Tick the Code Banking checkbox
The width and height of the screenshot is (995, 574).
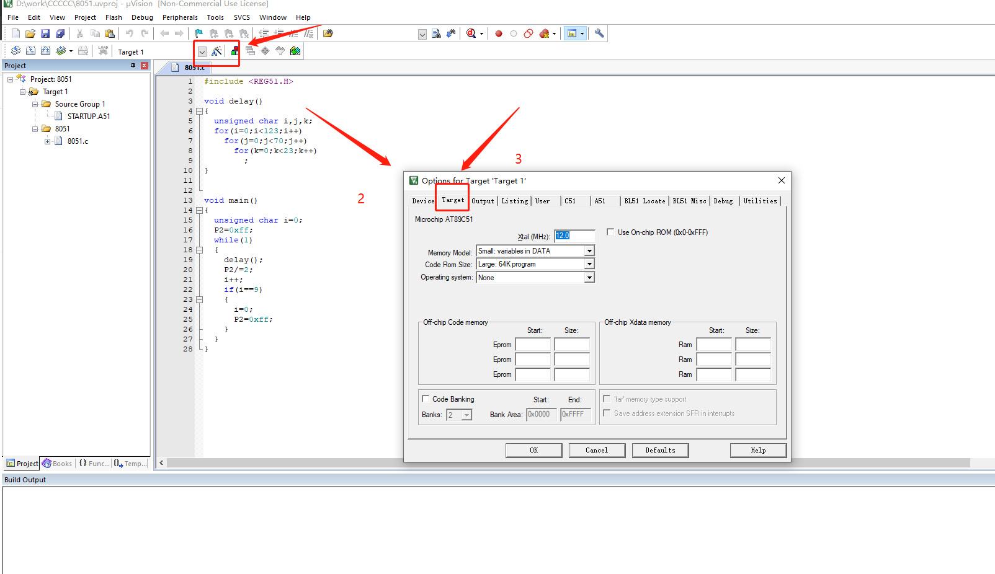coord(426,399)
